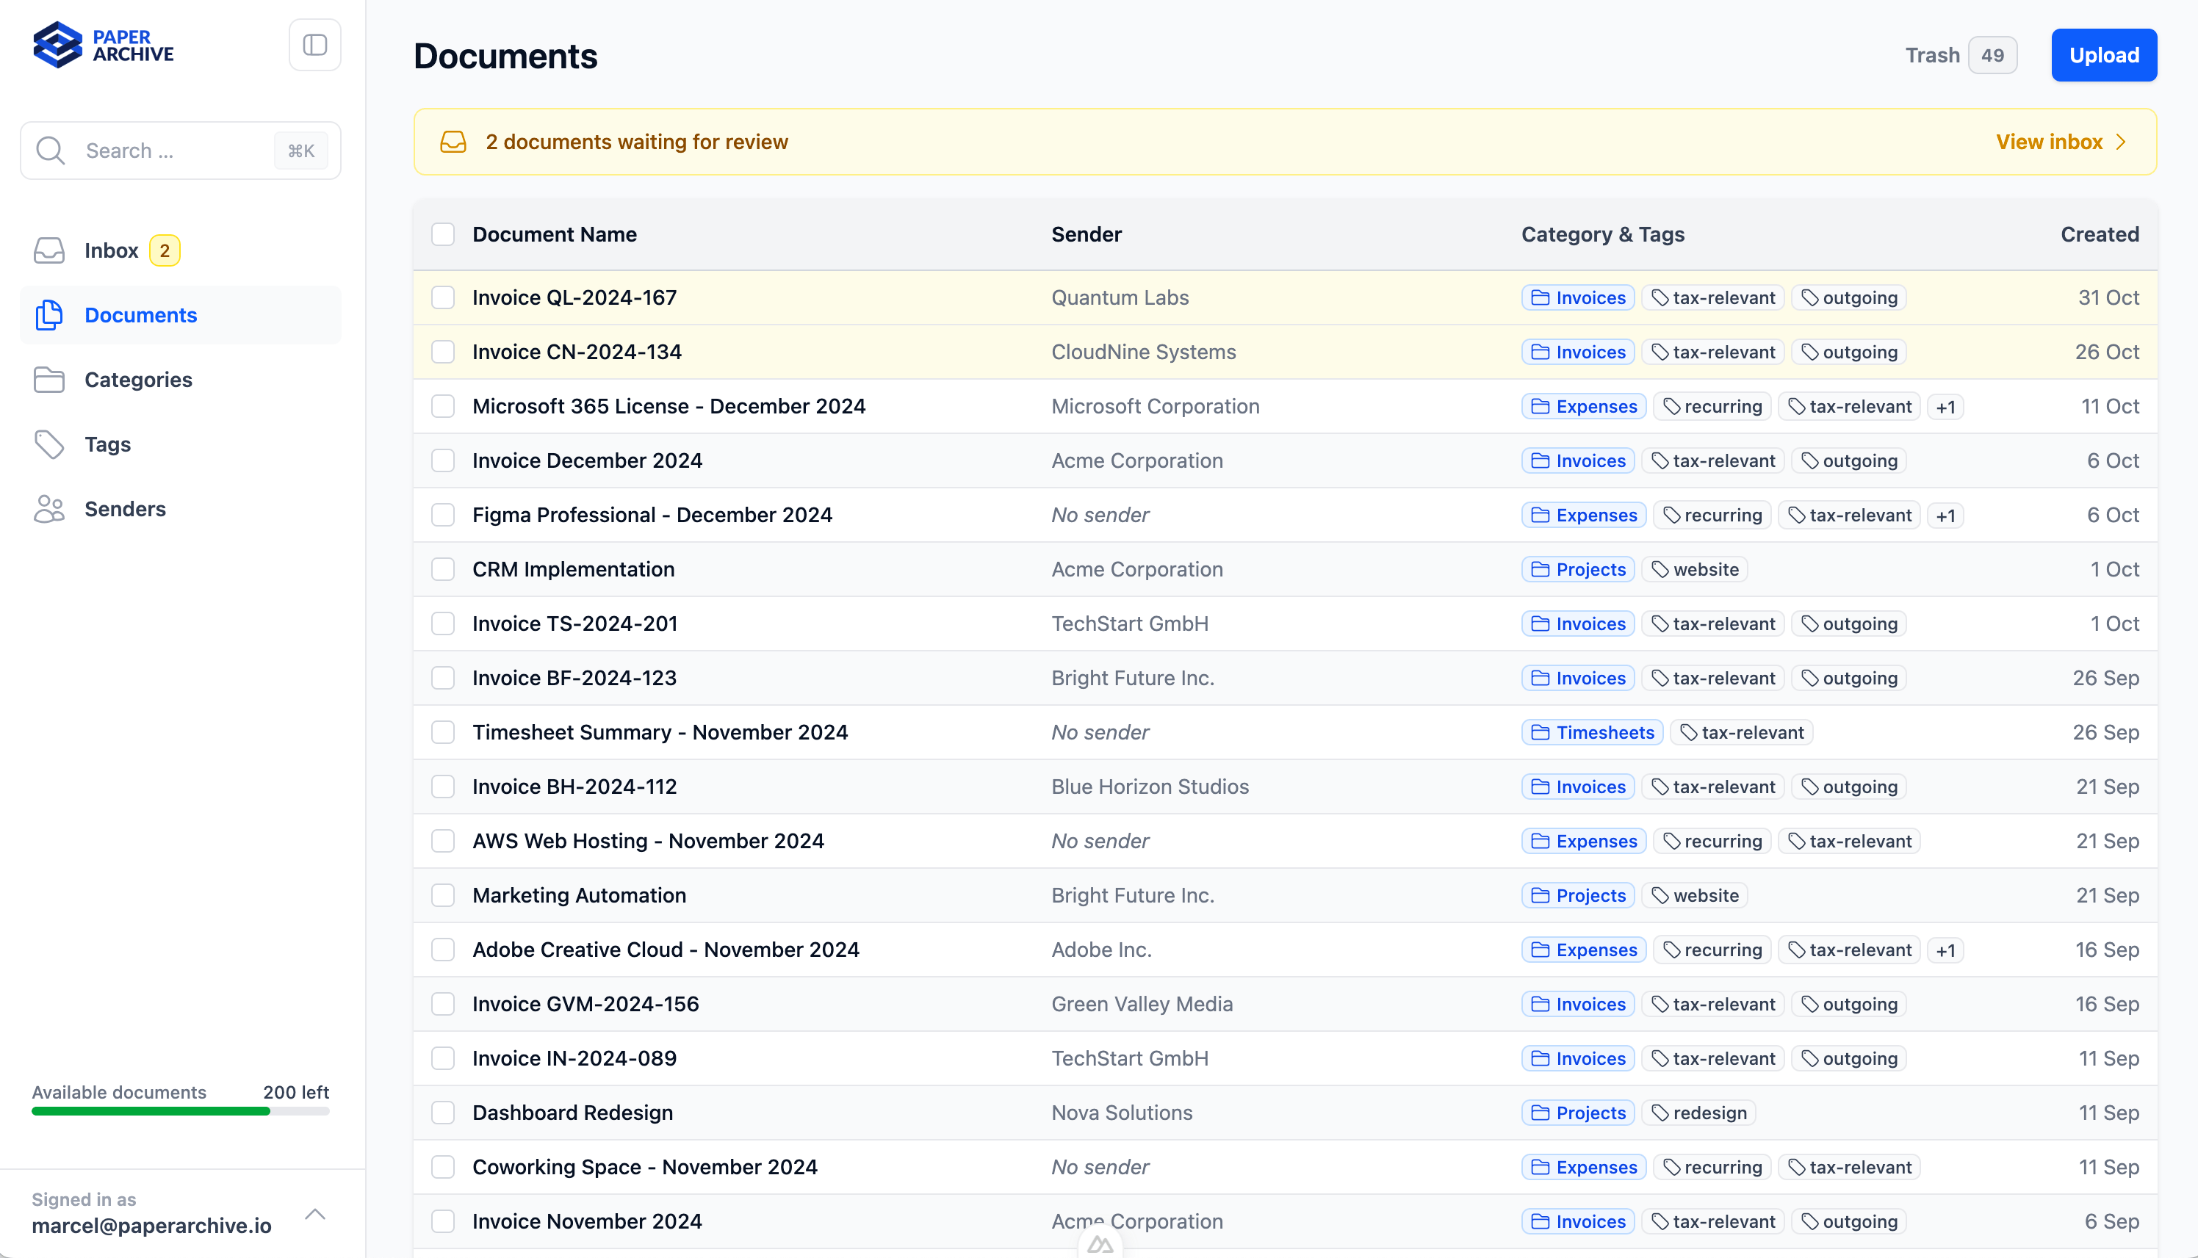Show extra tags on Adobe Creative Cloud row
The height and width of the screenshot is (1258, 2198).
1947,950
